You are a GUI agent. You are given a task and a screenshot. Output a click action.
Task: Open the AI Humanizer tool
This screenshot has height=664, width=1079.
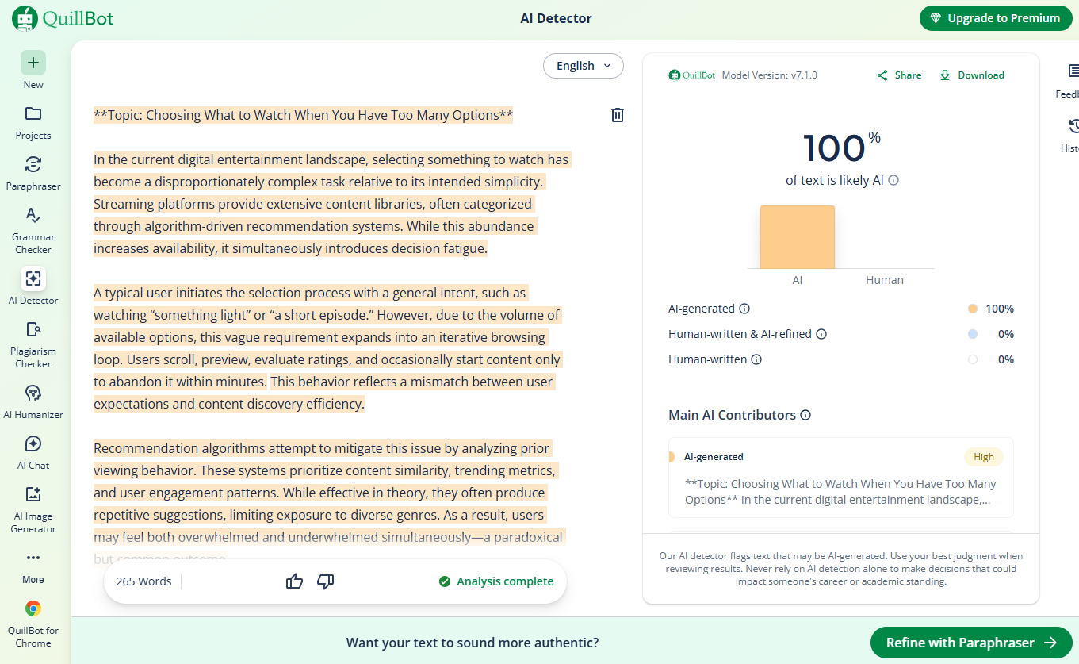33,401
